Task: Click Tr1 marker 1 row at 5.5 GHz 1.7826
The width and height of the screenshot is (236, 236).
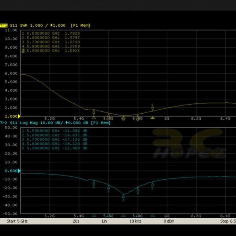Action: 51,33
